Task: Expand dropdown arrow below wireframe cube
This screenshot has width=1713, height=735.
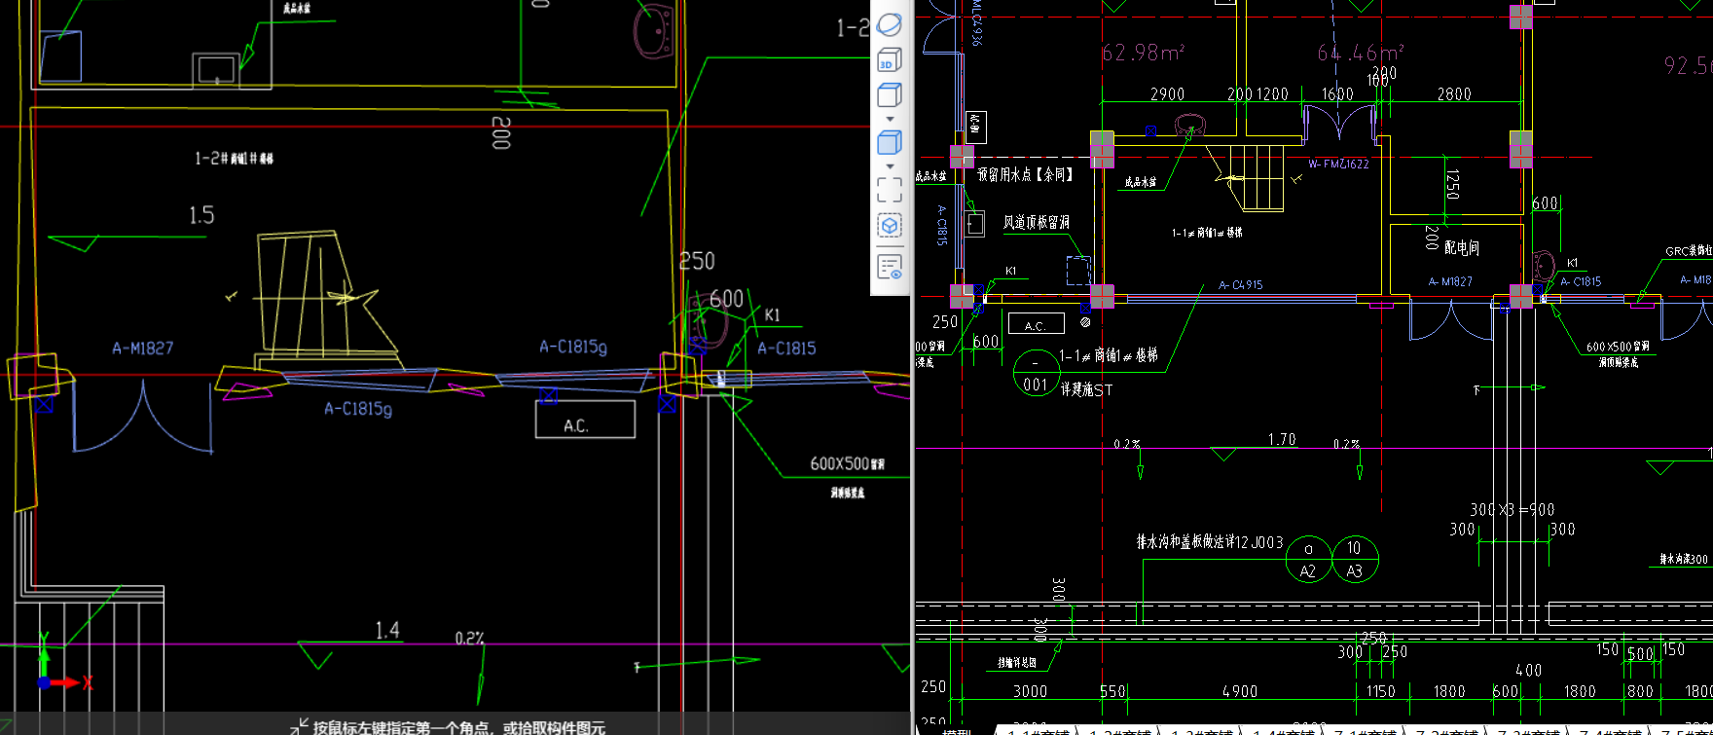Action: pyautogui.click(x=890, y=120)
